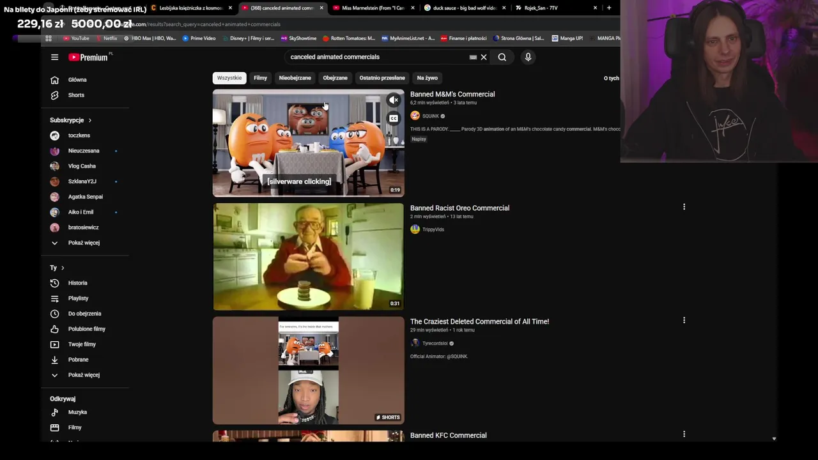This screenshot has height=460, width=818.
Task: Open the YouTube bookmark
Action: pos(76,38)
